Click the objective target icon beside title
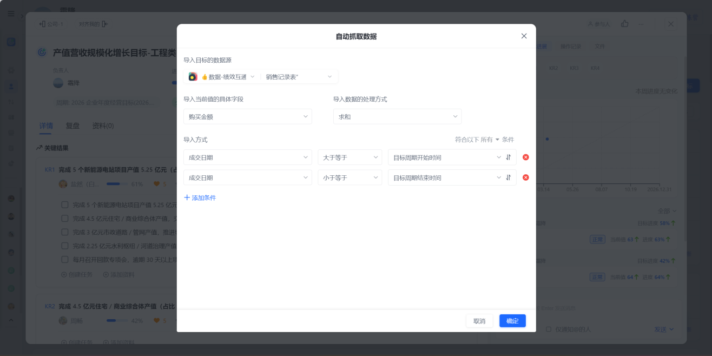 [x=42, y=52]
